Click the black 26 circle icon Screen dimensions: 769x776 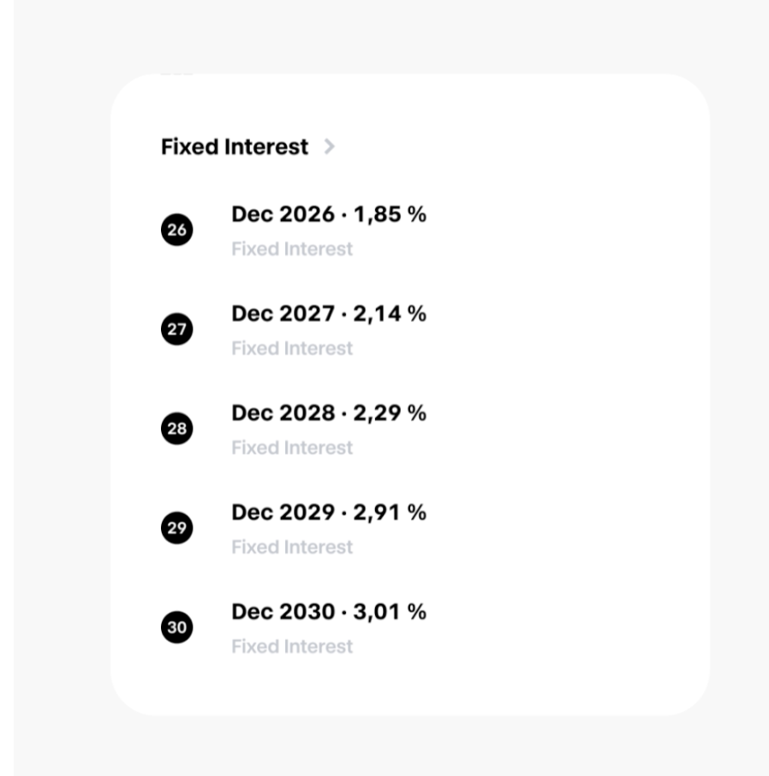176,230
